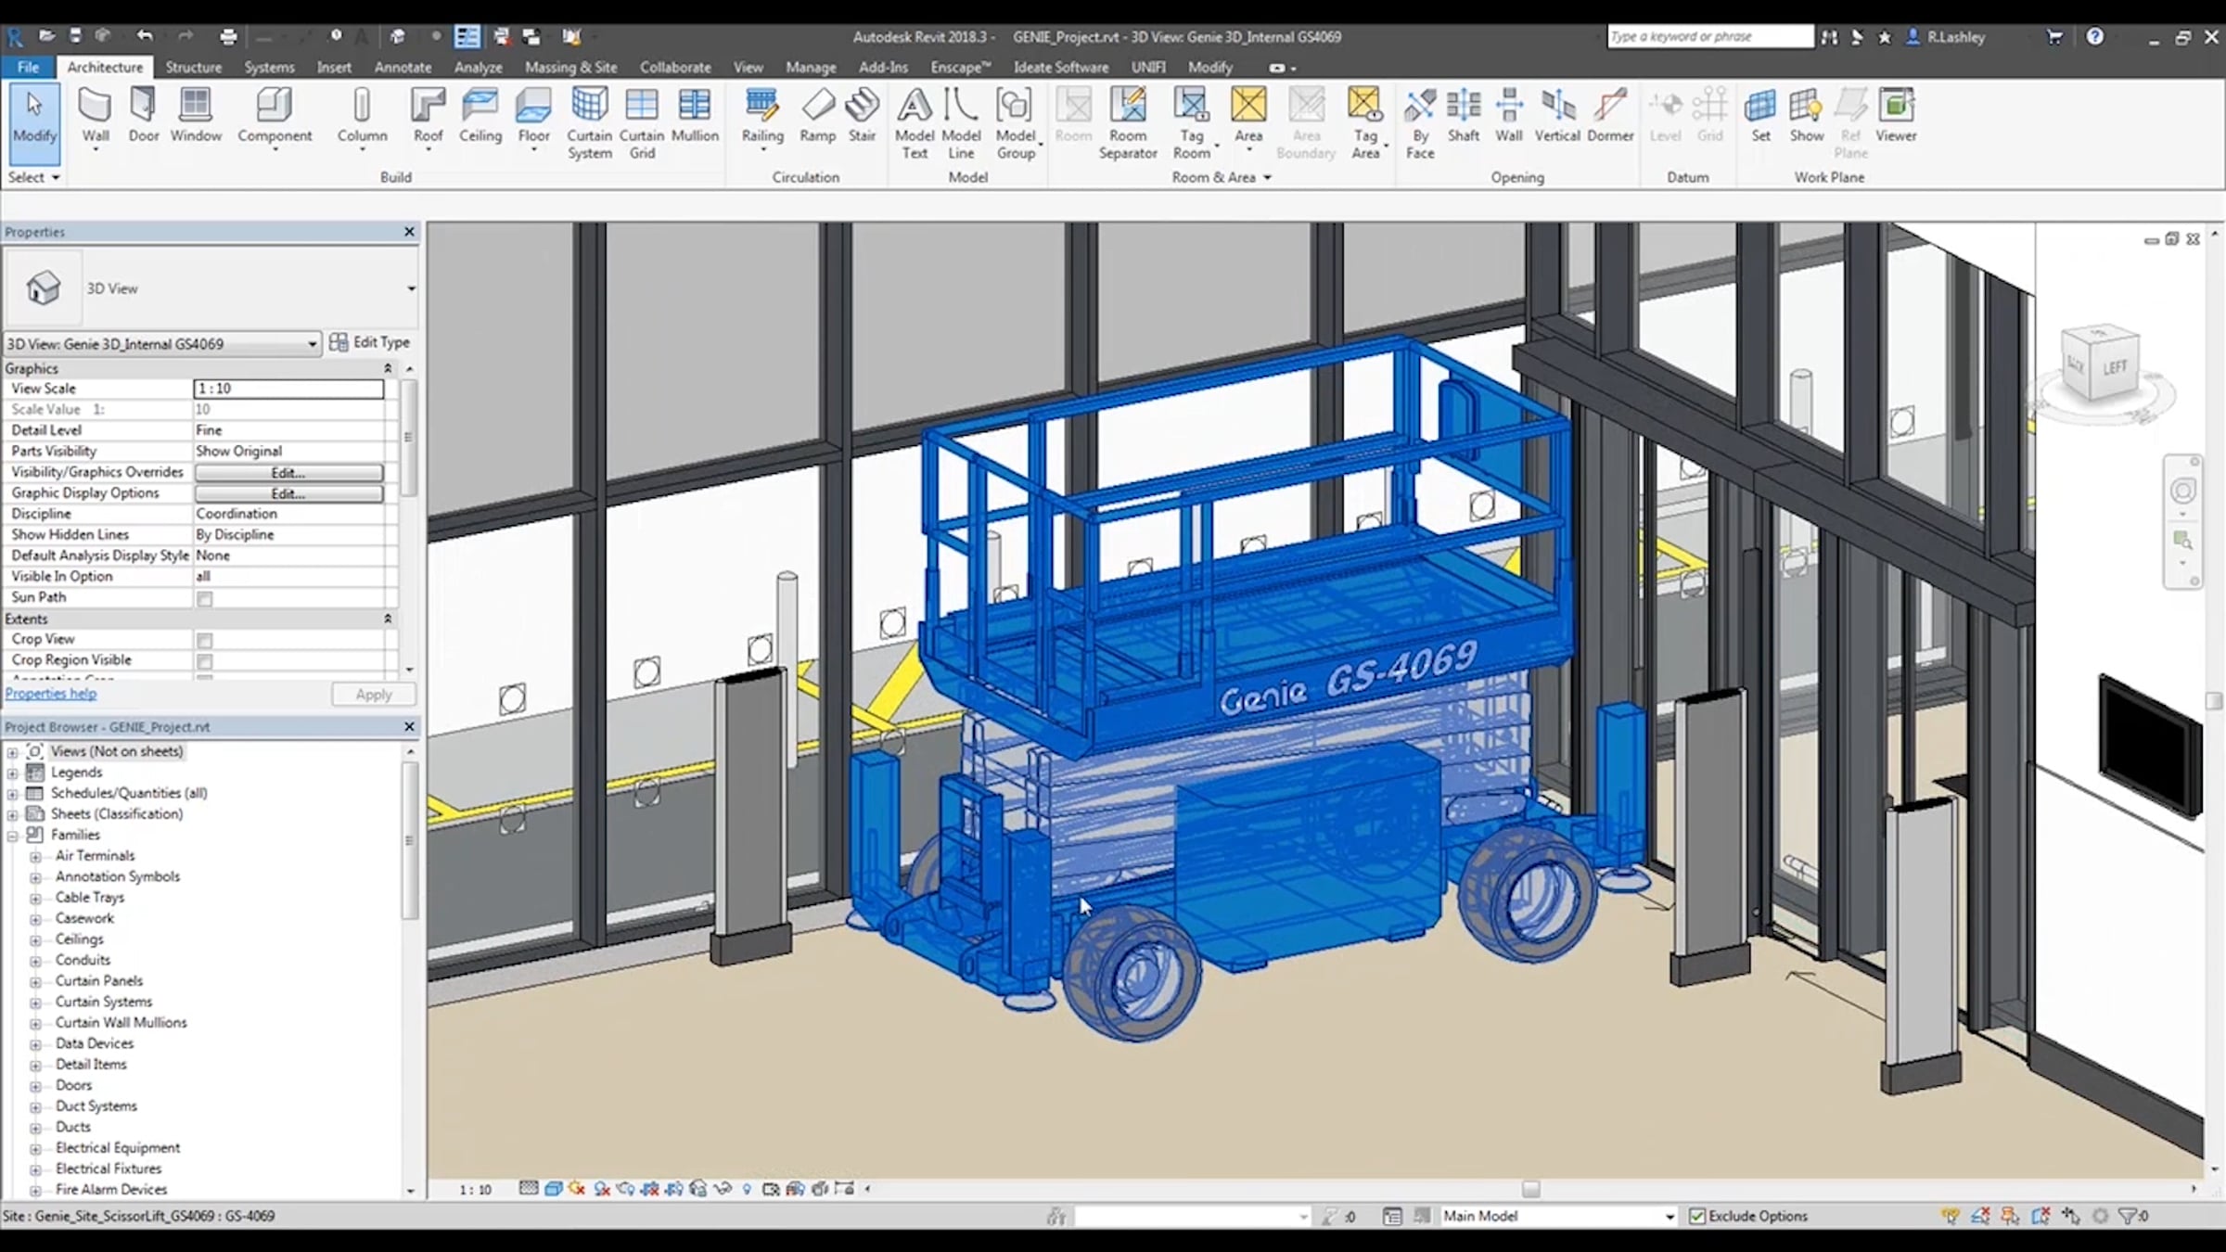Click the Roof tool icon
The width and height of the screenshot is (2226, 1252).
click(428, 116)
